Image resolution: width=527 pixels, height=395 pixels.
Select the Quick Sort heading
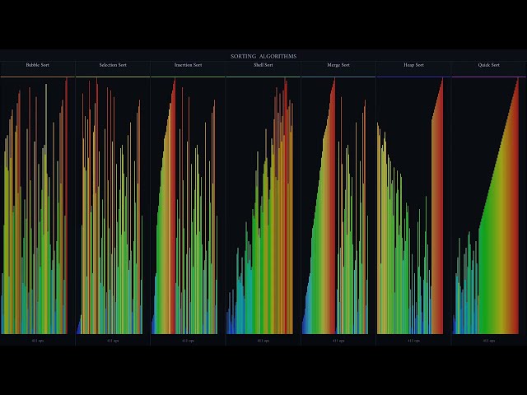(488, 65)
